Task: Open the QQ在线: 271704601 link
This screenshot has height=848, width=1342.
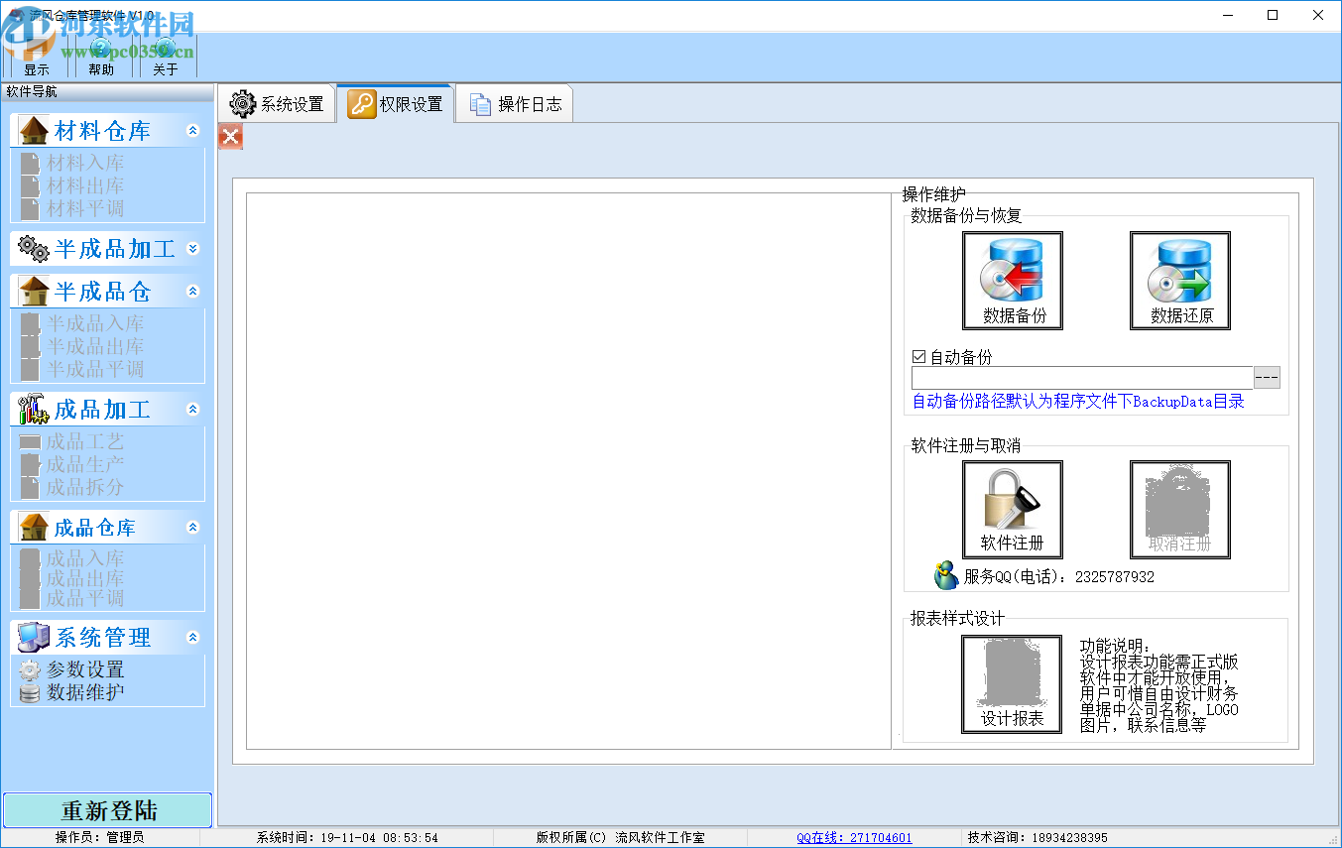Action: [854, 837]
